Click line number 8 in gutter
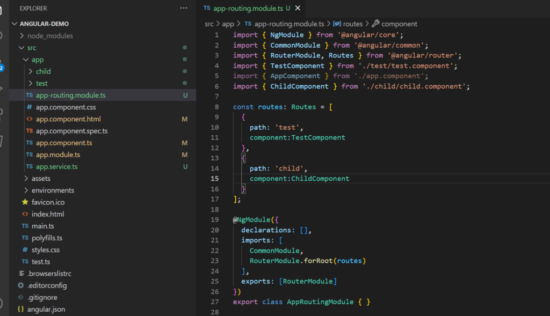Screen dimensions: 550x316 coord(217,107)
